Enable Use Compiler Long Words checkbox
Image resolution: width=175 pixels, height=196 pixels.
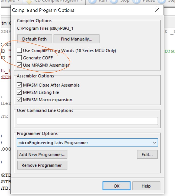click(x=19, y=51)
